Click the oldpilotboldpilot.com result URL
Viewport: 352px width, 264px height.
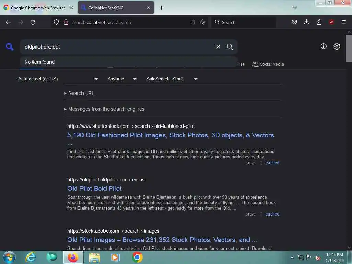106,180
